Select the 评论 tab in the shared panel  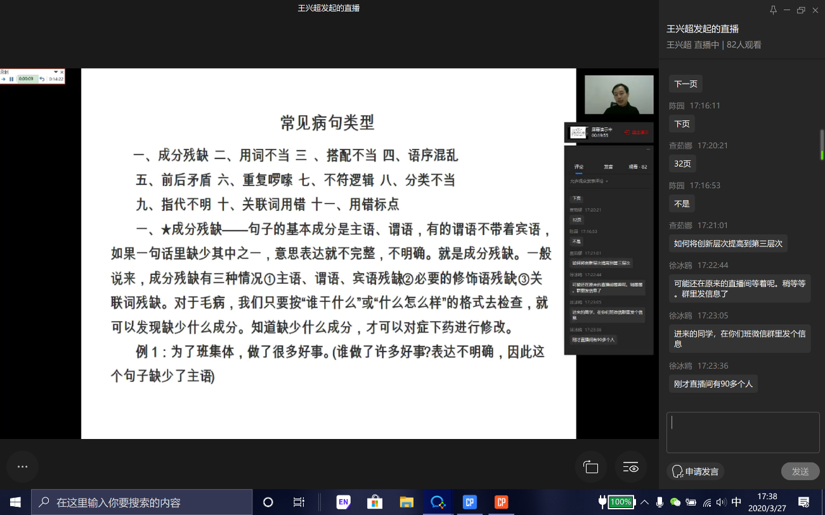click(578, 167)
